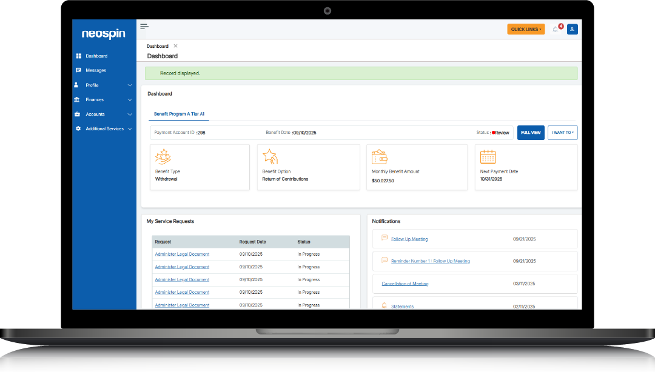Click the neospin logo
The image size is (655, 372).
coord(104,34)
